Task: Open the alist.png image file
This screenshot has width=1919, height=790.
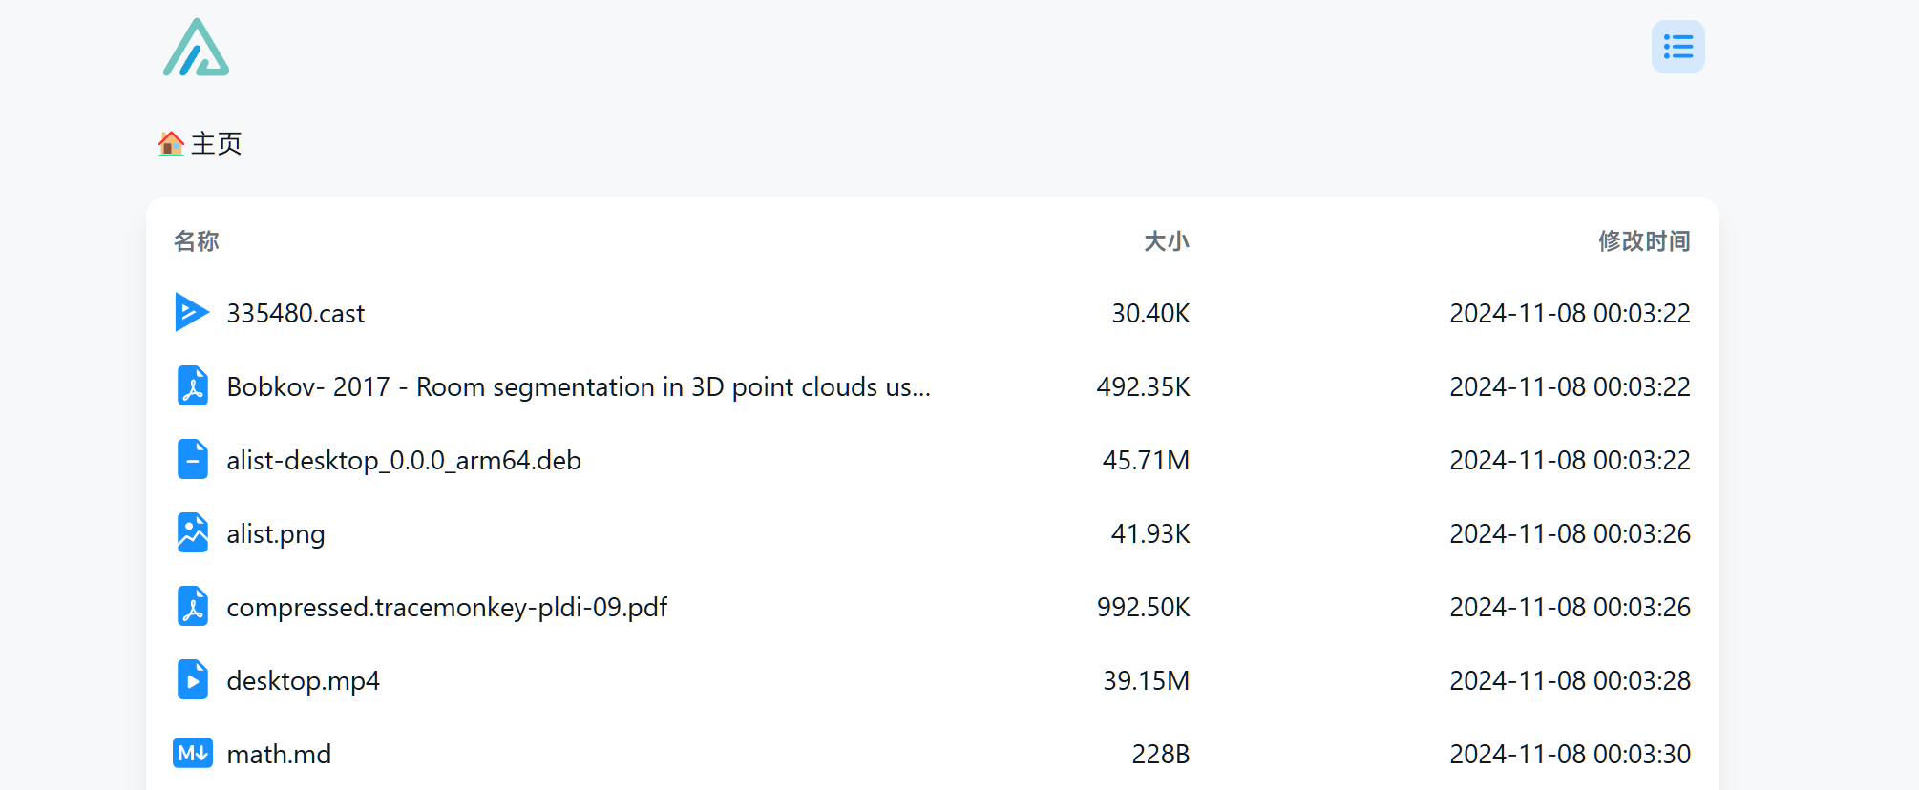Action: click(932, 533)
